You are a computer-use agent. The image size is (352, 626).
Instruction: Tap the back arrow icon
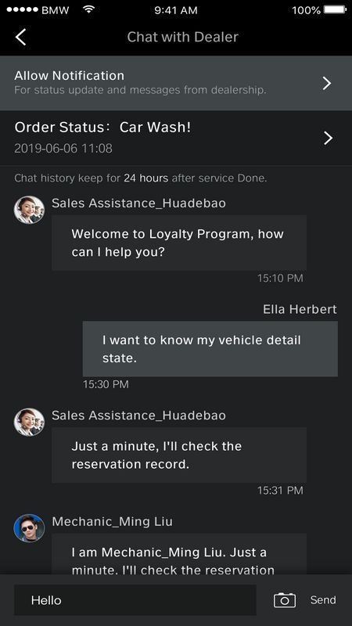click(x=21, y=37)
